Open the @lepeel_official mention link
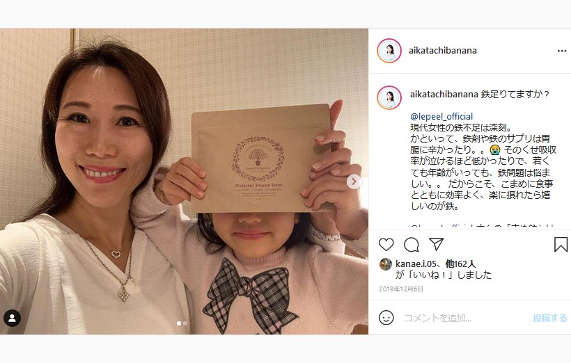Image resolution: width=571 pixels, height=363 pixels. click(441, 116)
